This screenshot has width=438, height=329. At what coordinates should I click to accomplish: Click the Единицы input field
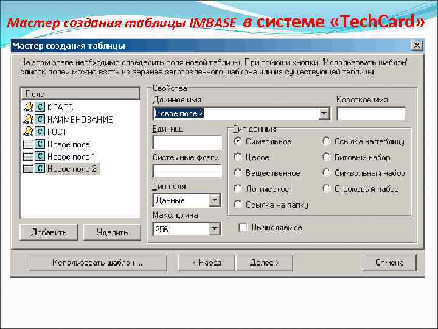click(187, 143)
